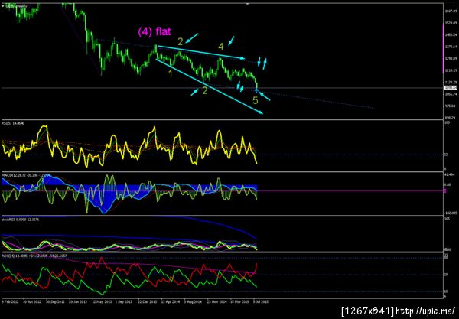459x319 pixels.
Task: Select the yellow wave label "4"
Action: pyautogui.click(x=221, y=46)
